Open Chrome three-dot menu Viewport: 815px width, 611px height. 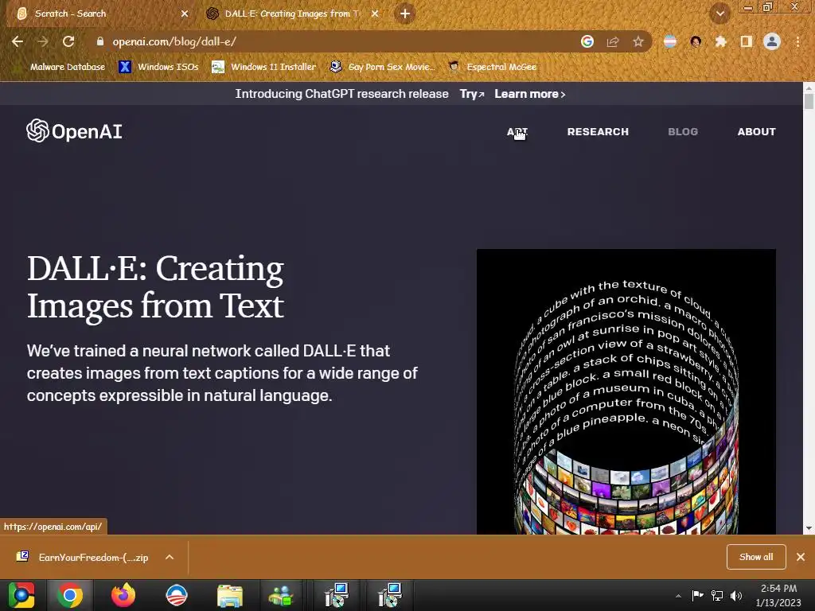(x=797, y=41)
